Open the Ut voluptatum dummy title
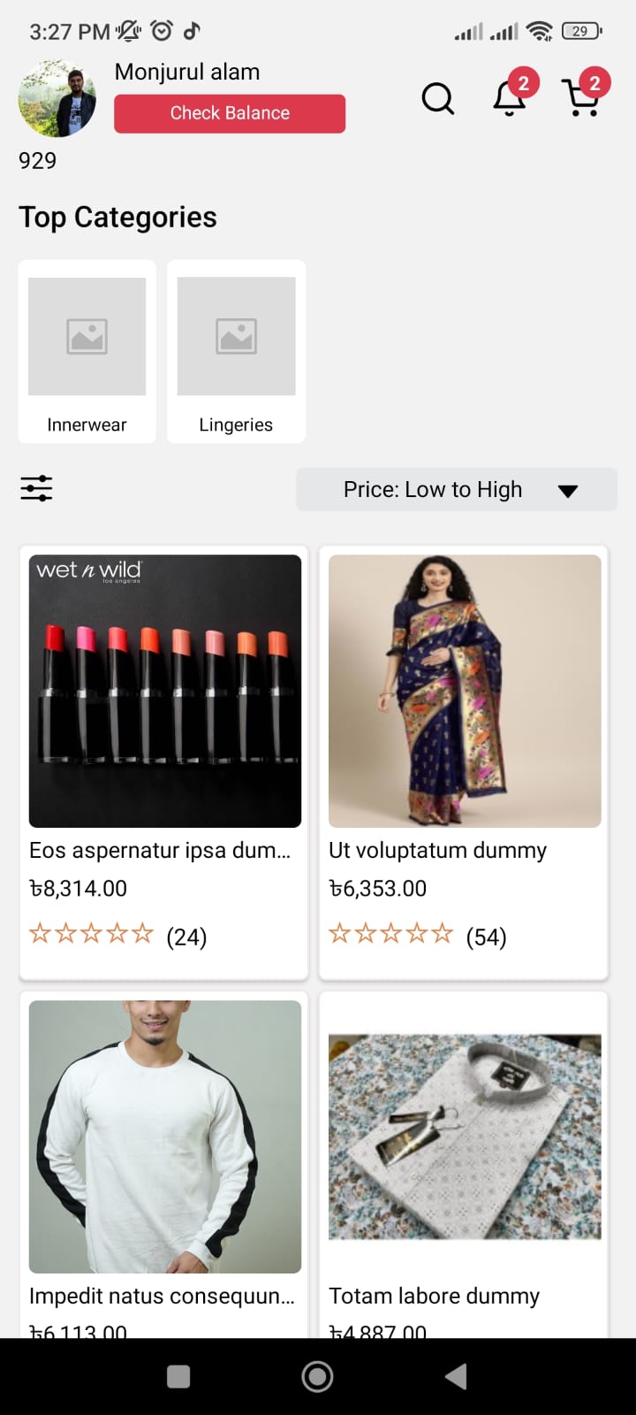This screenshot has height=1415, width=636. [x=437, y=850]
